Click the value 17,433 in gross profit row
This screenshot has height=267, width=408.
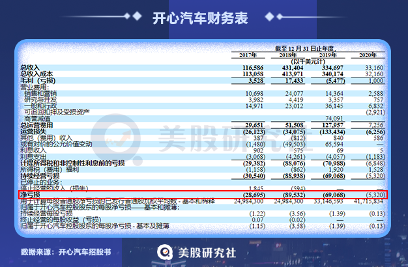pyautogui.click(x=295, y=80)
